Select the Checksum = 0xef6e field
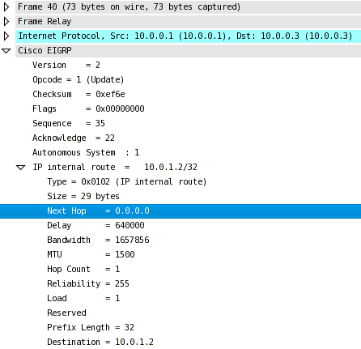This screenshot has height=349, width=361. pyautogui.click(x=79, y=94)
